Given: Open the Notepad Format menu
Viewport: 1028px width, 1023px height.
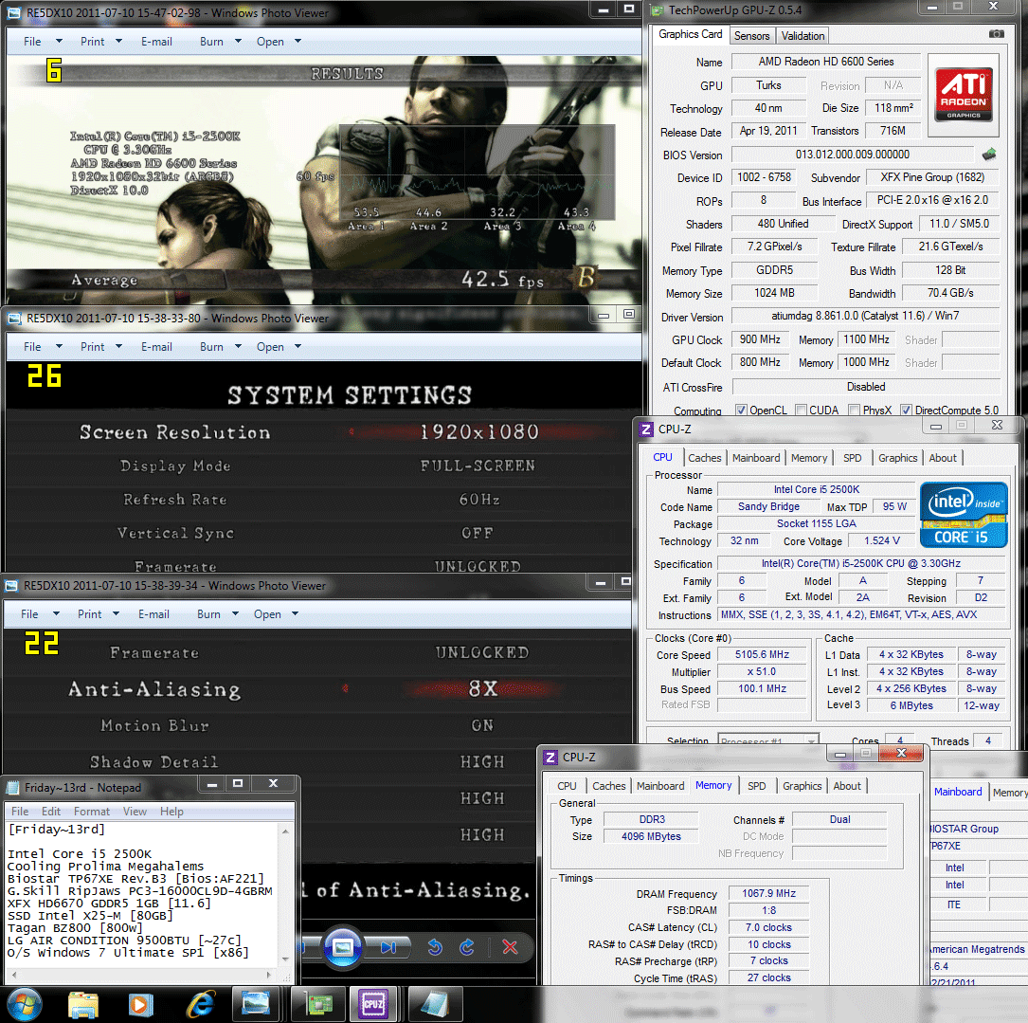Looking at the screenshot, I should click(92, 812).
